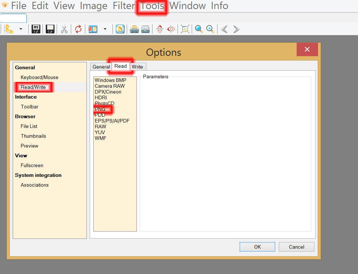Select File List in options tree
This screenshot has height=274, width=358.
coord(29,126)
